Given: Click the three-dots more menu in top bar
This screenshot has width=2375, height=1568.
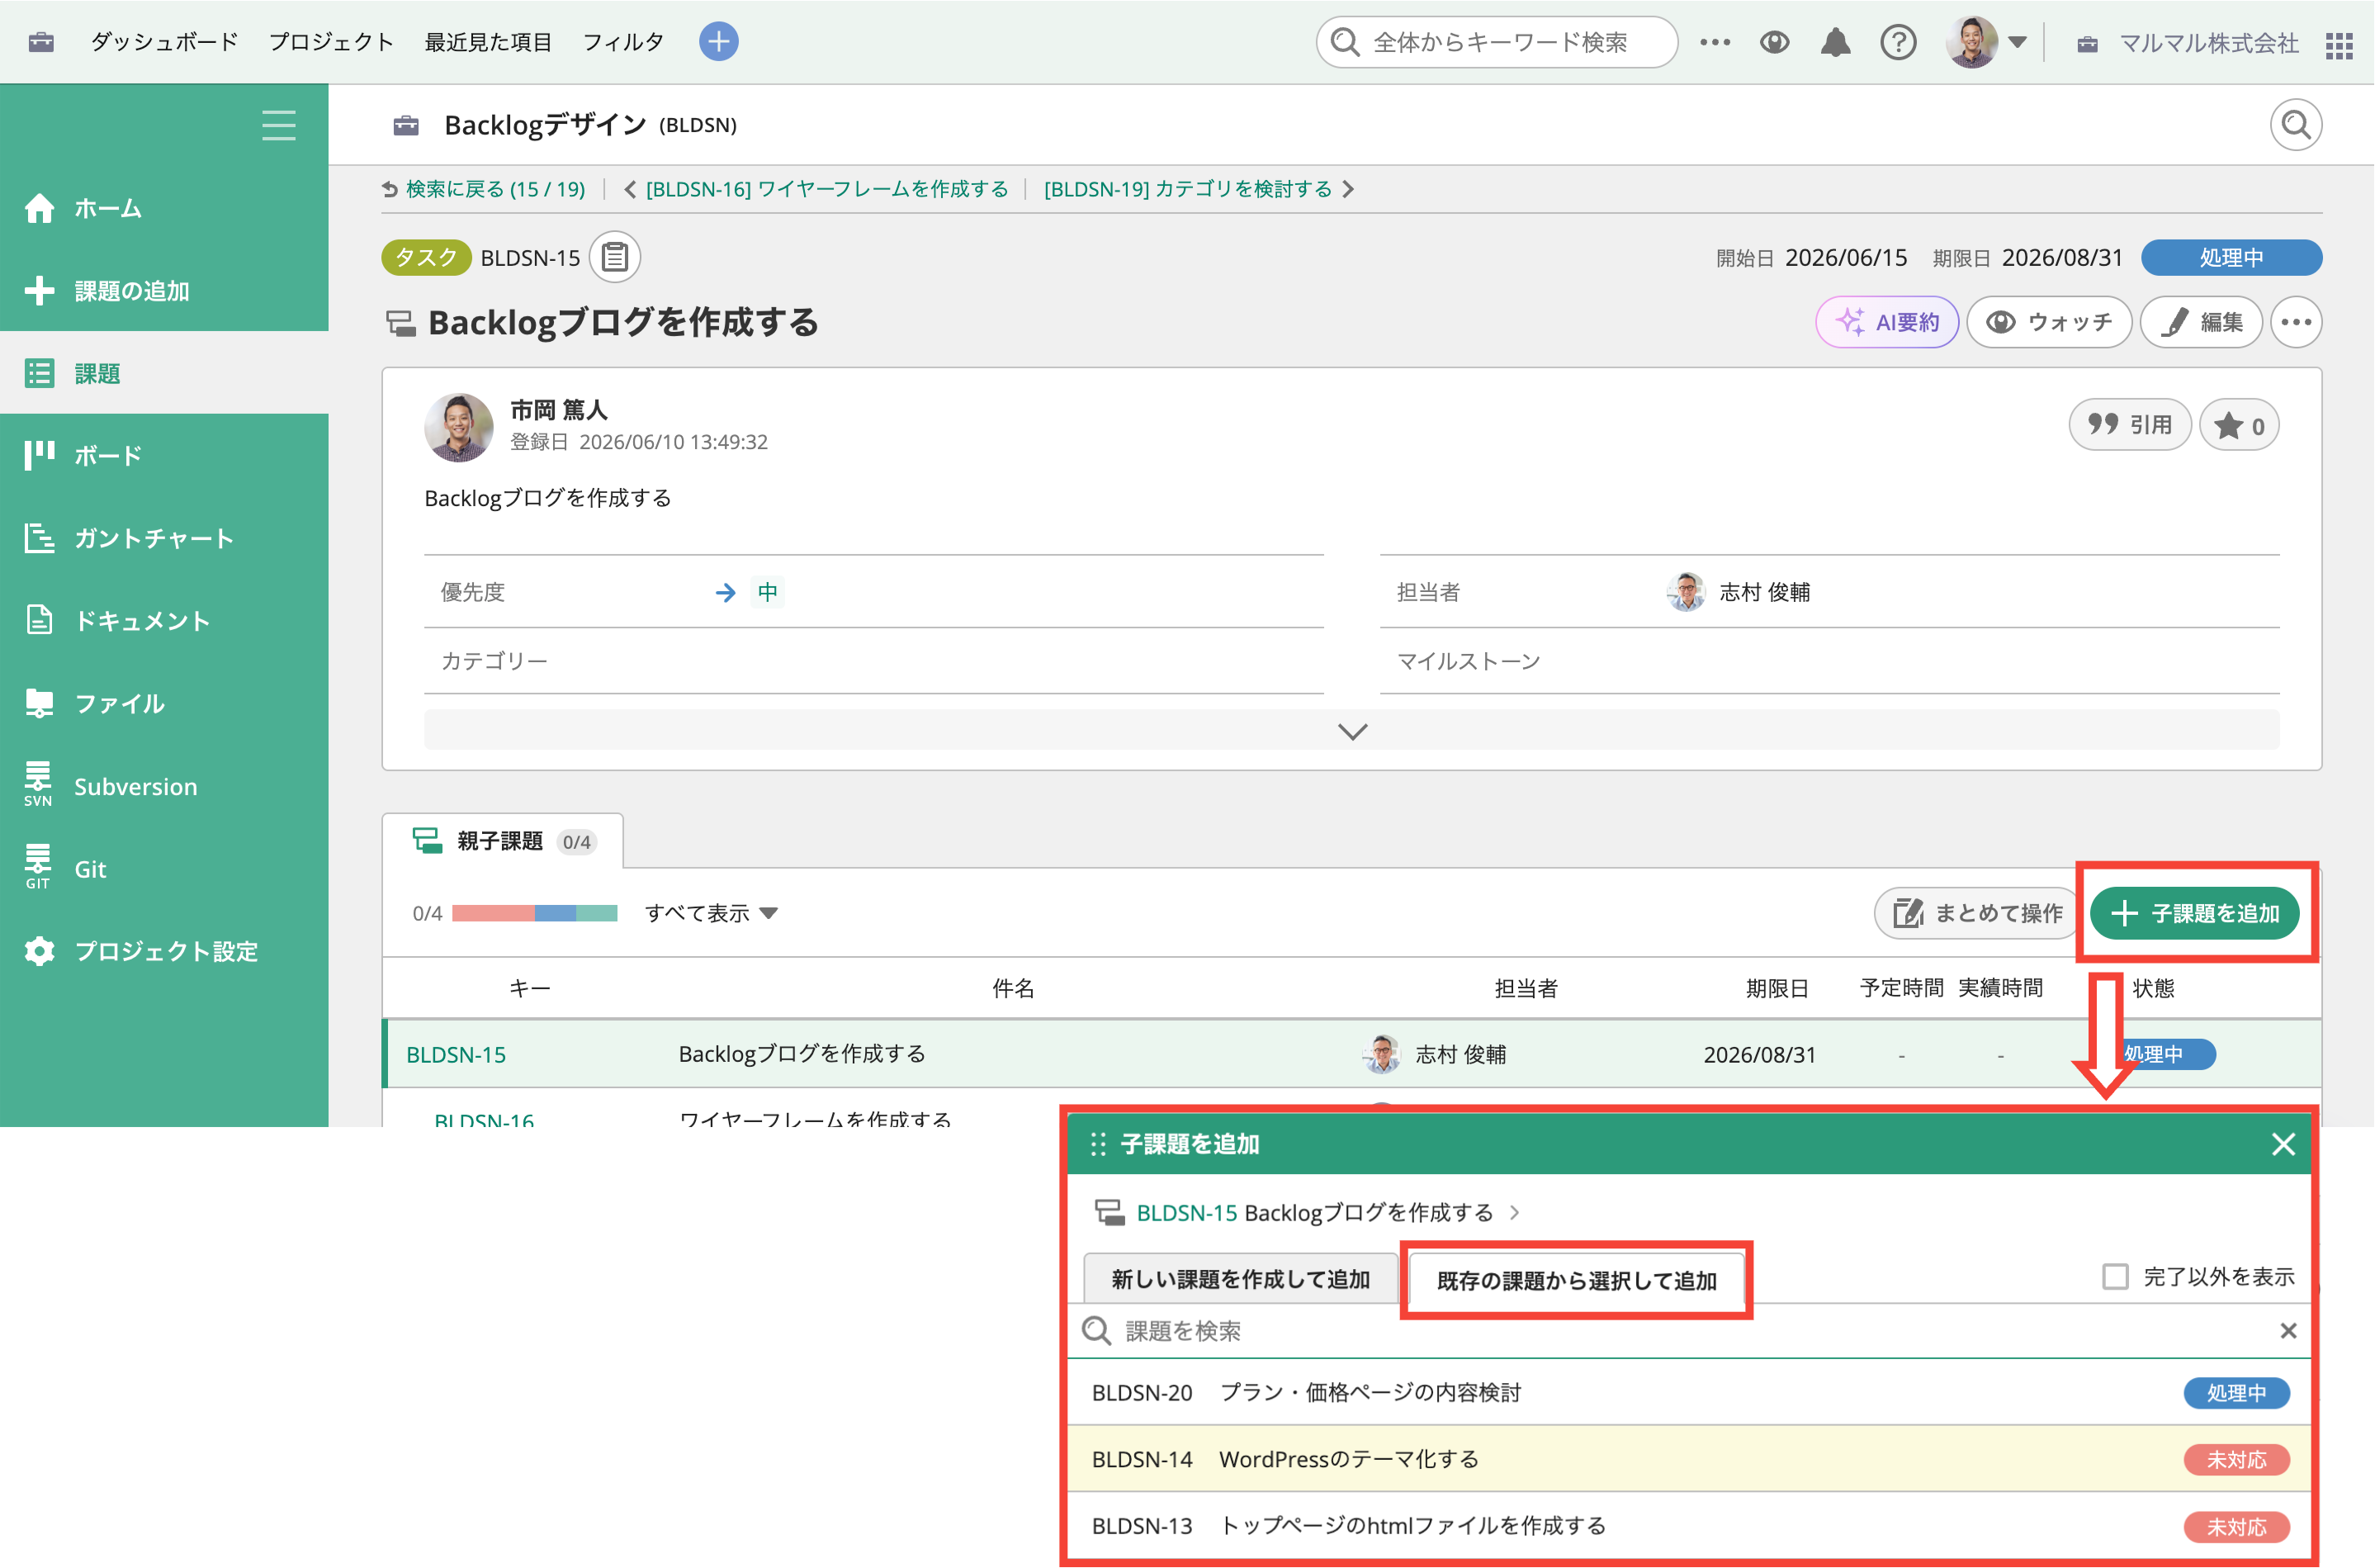Looking at the screenshot, I should point(1715,42).
